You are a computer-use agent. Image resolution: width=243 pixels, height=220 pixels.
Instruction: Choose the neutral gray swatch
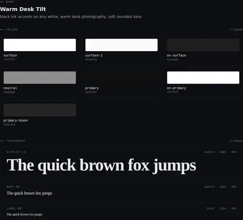[x=40, y=78]
